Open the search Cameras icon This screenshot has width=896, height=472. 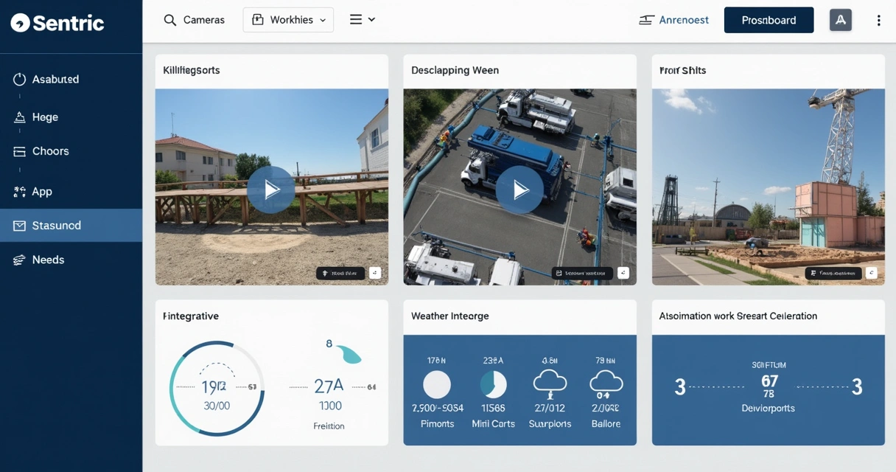tap(169, 20)
